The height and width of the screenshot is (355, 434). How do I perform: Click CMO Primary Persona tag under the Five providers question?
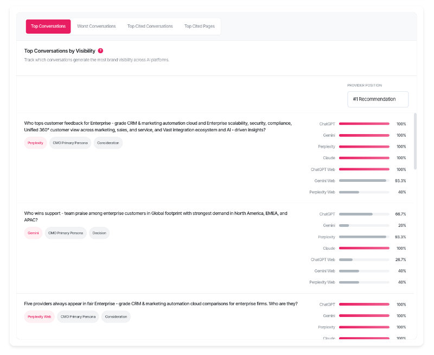coord(78,317)
